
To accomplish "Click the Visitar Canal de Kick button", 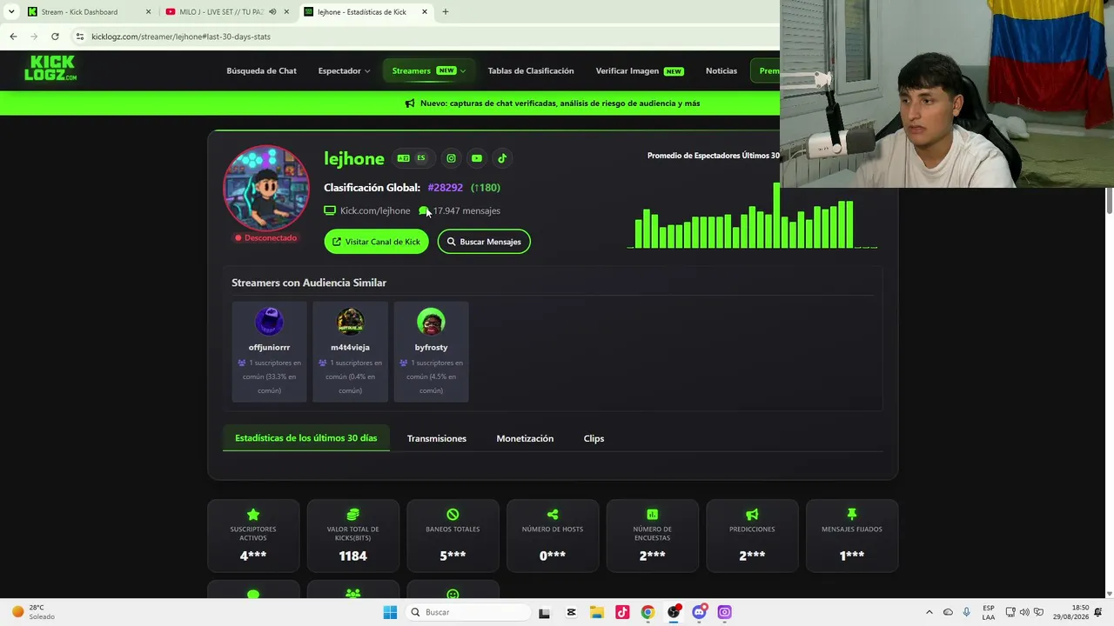I will pyautogui.click(x=376, y=242).
